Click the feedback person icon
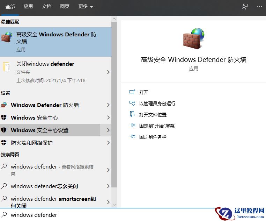Viewport: 266px width, 221px height. point(245,7)
